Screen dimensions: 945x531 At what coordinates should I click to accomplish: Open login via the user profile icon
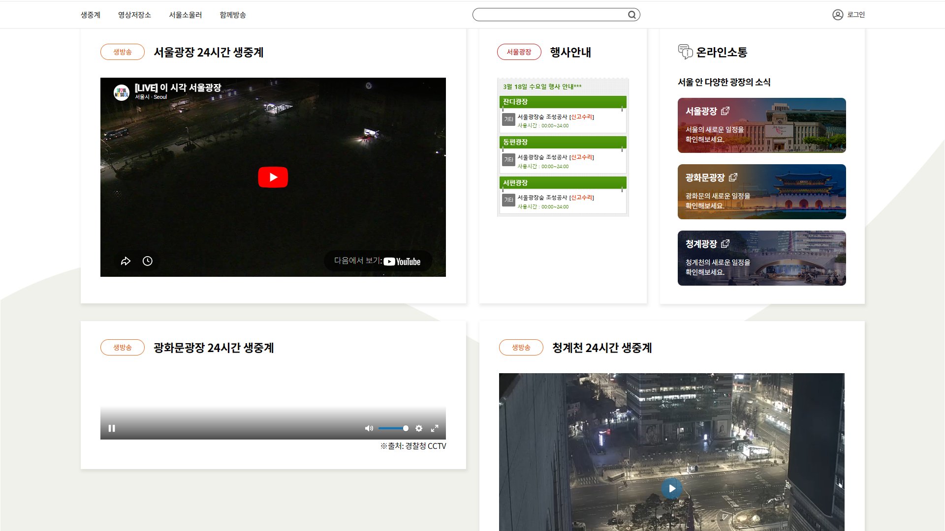(x=837, y=15)
